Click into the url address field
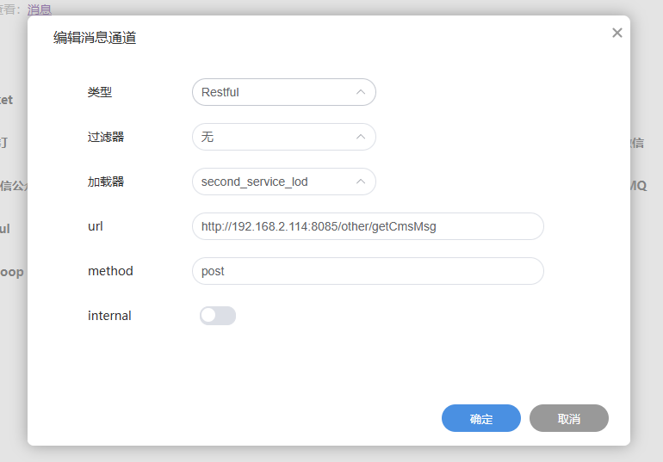 [368, 226]
